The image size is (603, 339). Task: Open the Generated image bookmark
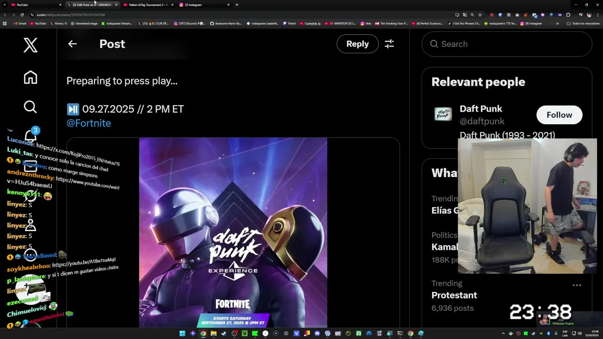pos(84,23)
